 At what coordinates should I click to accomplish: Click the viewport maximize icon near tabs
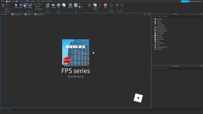149,14
